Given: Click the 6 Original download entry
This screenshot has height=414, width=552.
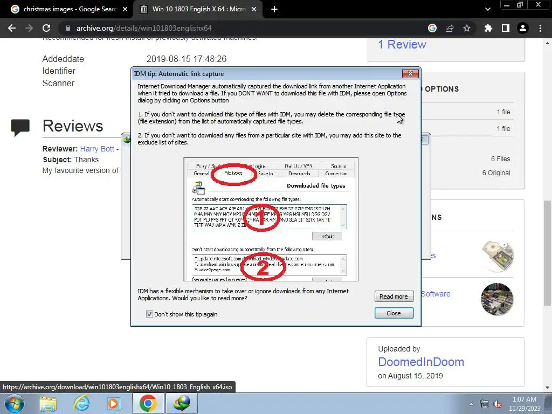Looking at the screenshot, I should pyautogui.click(x=496, y=173).
